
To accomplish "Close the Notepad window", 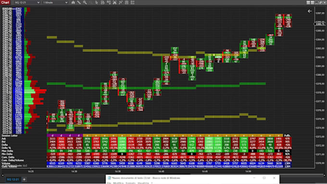I will 274,178.
